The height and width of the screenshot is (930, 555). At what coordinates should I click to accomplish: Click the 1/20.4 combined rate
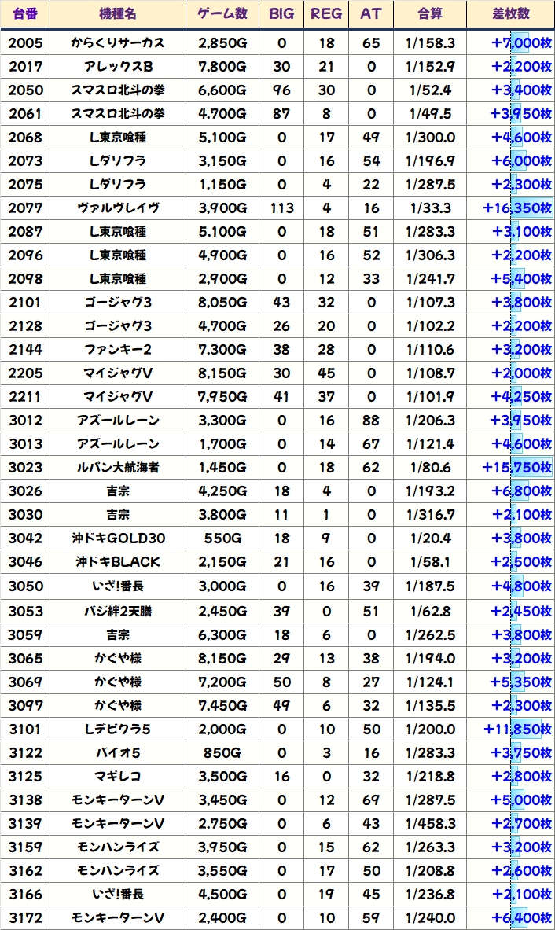[430, 538]
